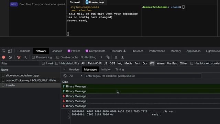Open the Application panel tab
Viewport: 220px width, 124px height.
click(193, 51)
